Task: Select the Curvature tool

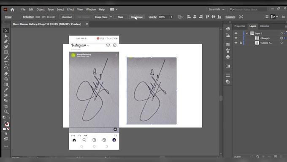Action: tap(6, 47)
